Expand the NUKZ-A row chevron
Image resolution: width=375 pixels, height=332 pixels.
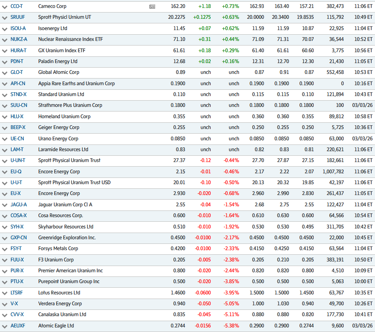pos(5,40)
